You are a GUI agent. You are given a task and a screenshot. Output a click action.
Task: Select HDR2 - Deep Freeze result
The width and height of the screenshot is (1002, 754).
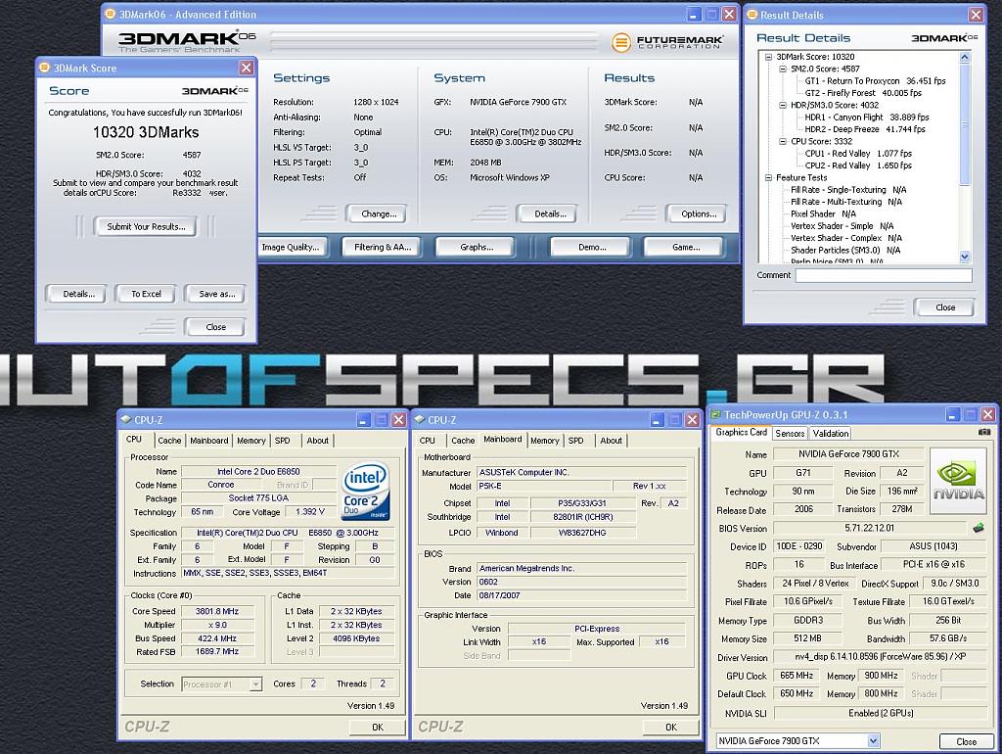[865, 130]
